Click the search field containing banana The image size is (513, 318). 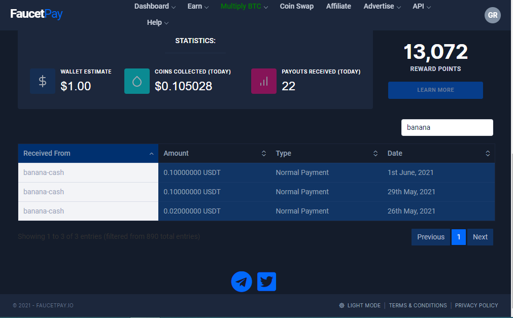[447, 127]
